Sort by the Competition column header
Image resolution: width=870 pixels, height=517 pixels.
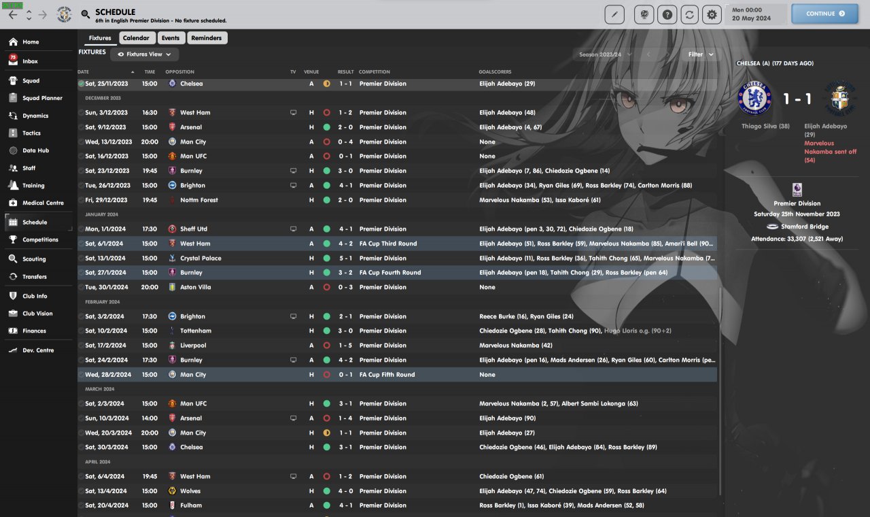point(375,71)
